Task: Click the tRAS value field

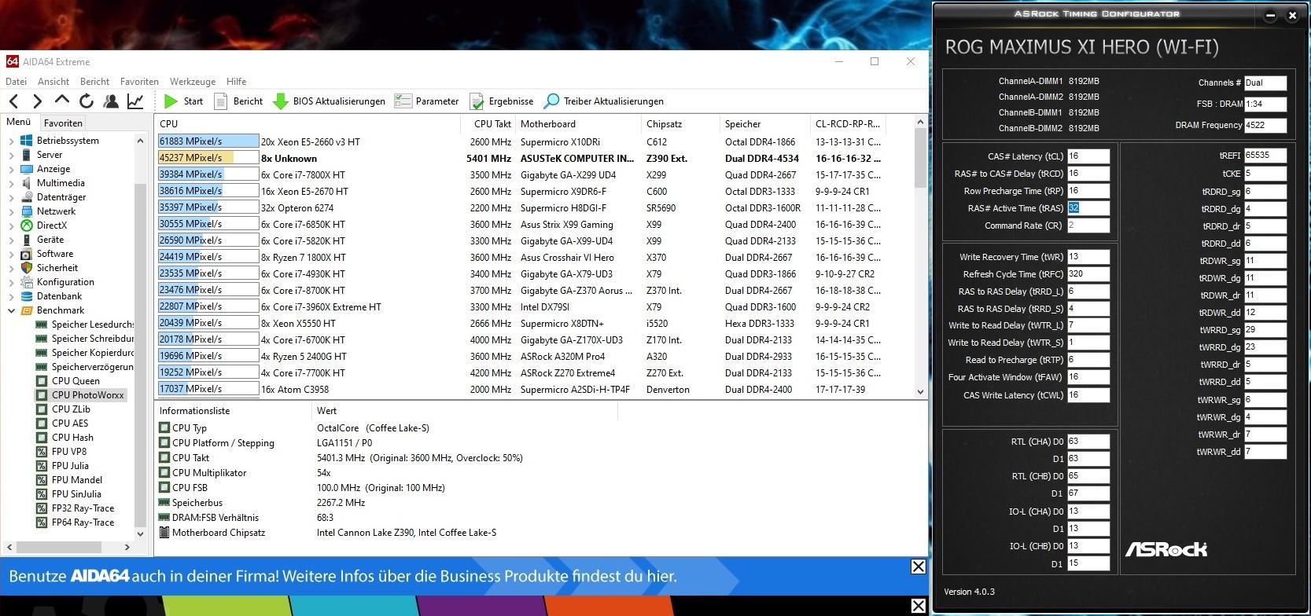Action: pos(1088,208)
